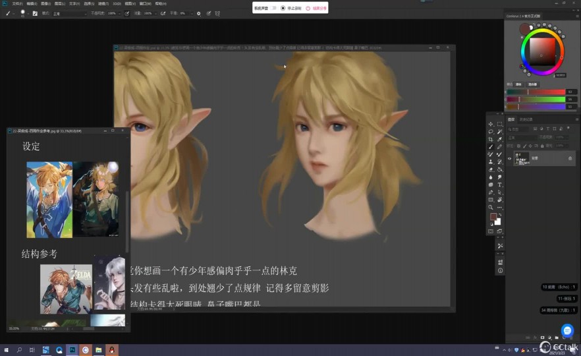Open brush preset picker dropdown arrow

[x=28, y=14]
